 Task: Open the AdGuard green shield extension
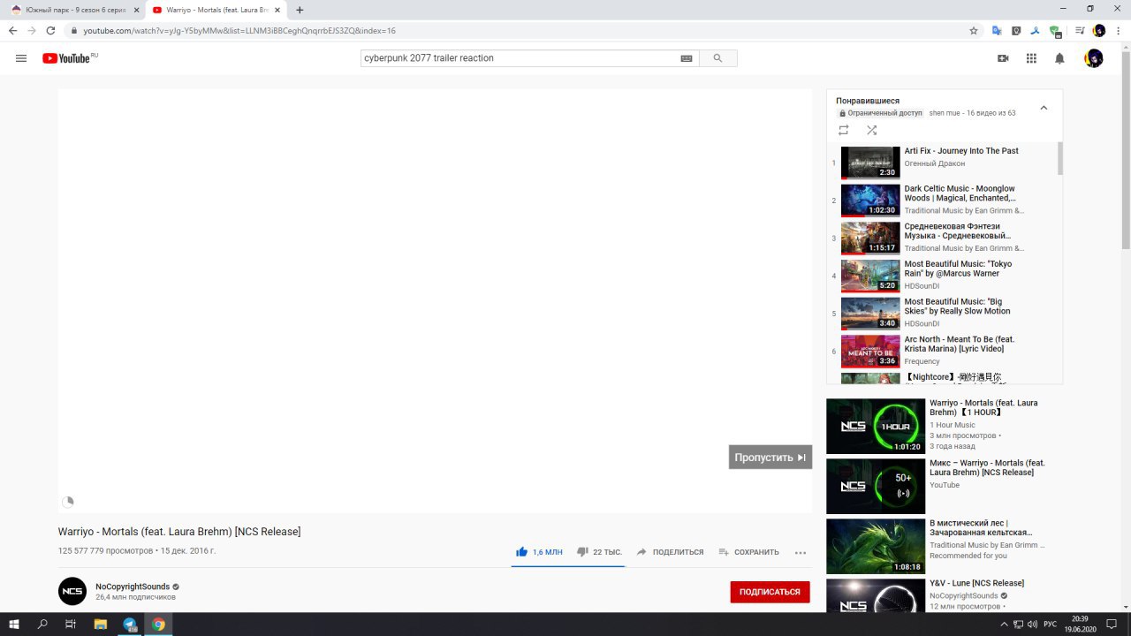[1054, 30]
